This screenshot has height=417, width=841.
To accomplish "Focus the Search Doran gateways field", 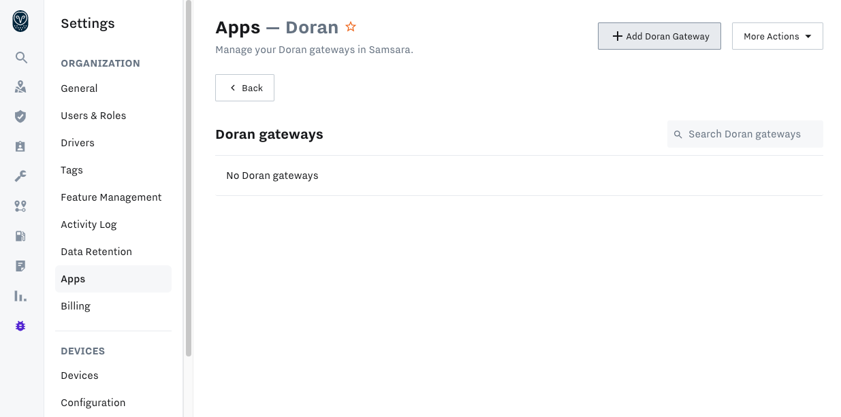I will click(745, 134).
